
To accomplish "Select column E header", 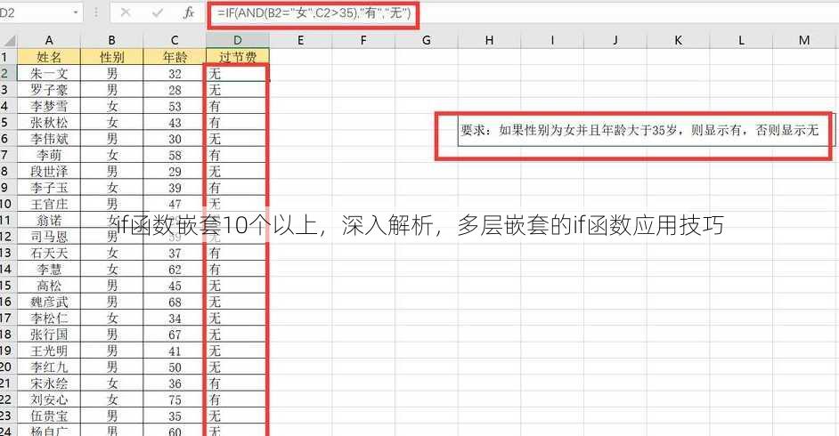I will point(300,40).
